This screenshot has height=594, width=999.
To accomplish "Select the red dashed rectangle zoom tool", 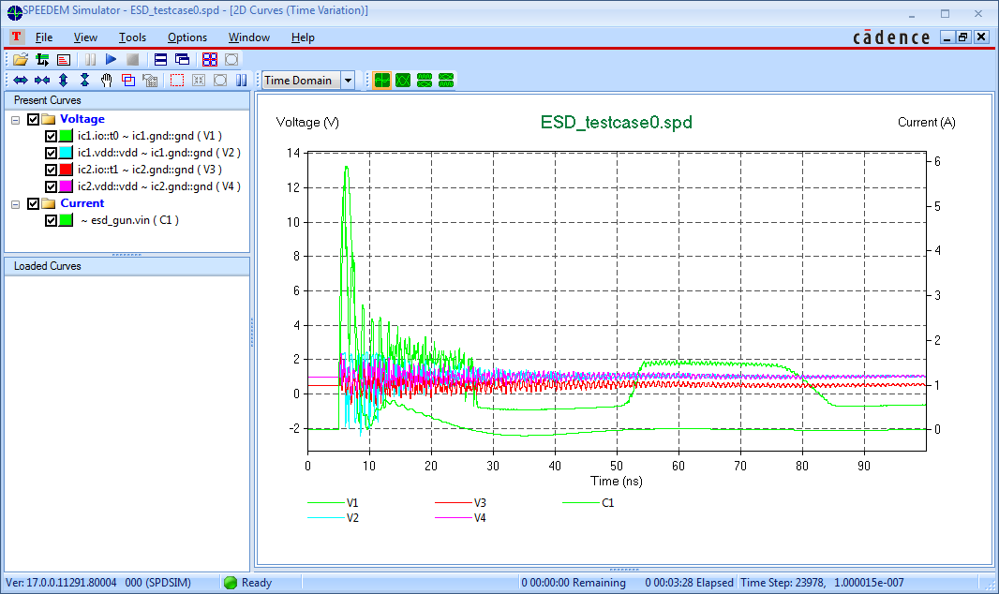I will tap(176, 81).
